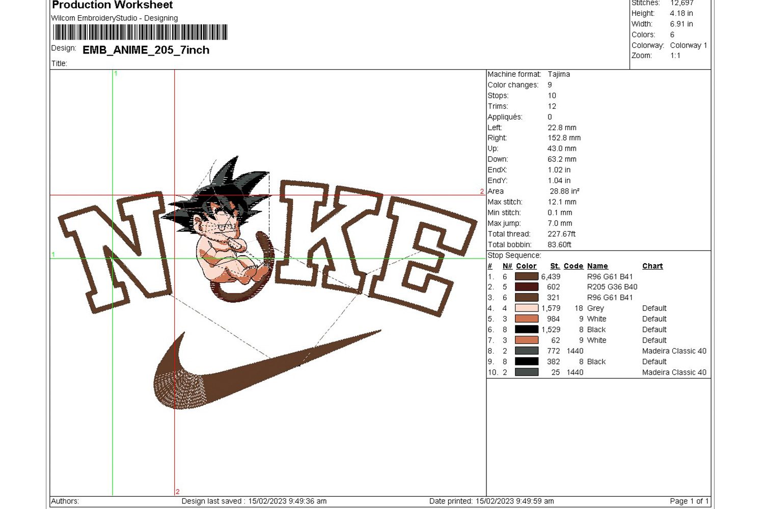Click the area value 28.88 in²
The image size is (765, 509).
[565, 191]
